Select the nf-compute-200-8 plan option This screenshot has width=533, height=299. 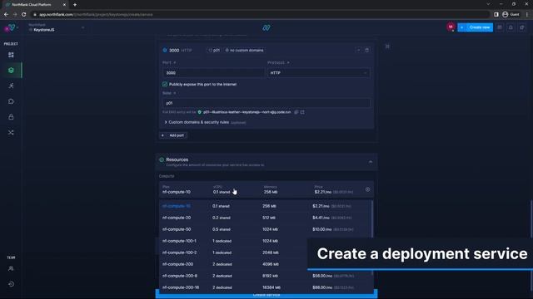click(x=266, y=276)
